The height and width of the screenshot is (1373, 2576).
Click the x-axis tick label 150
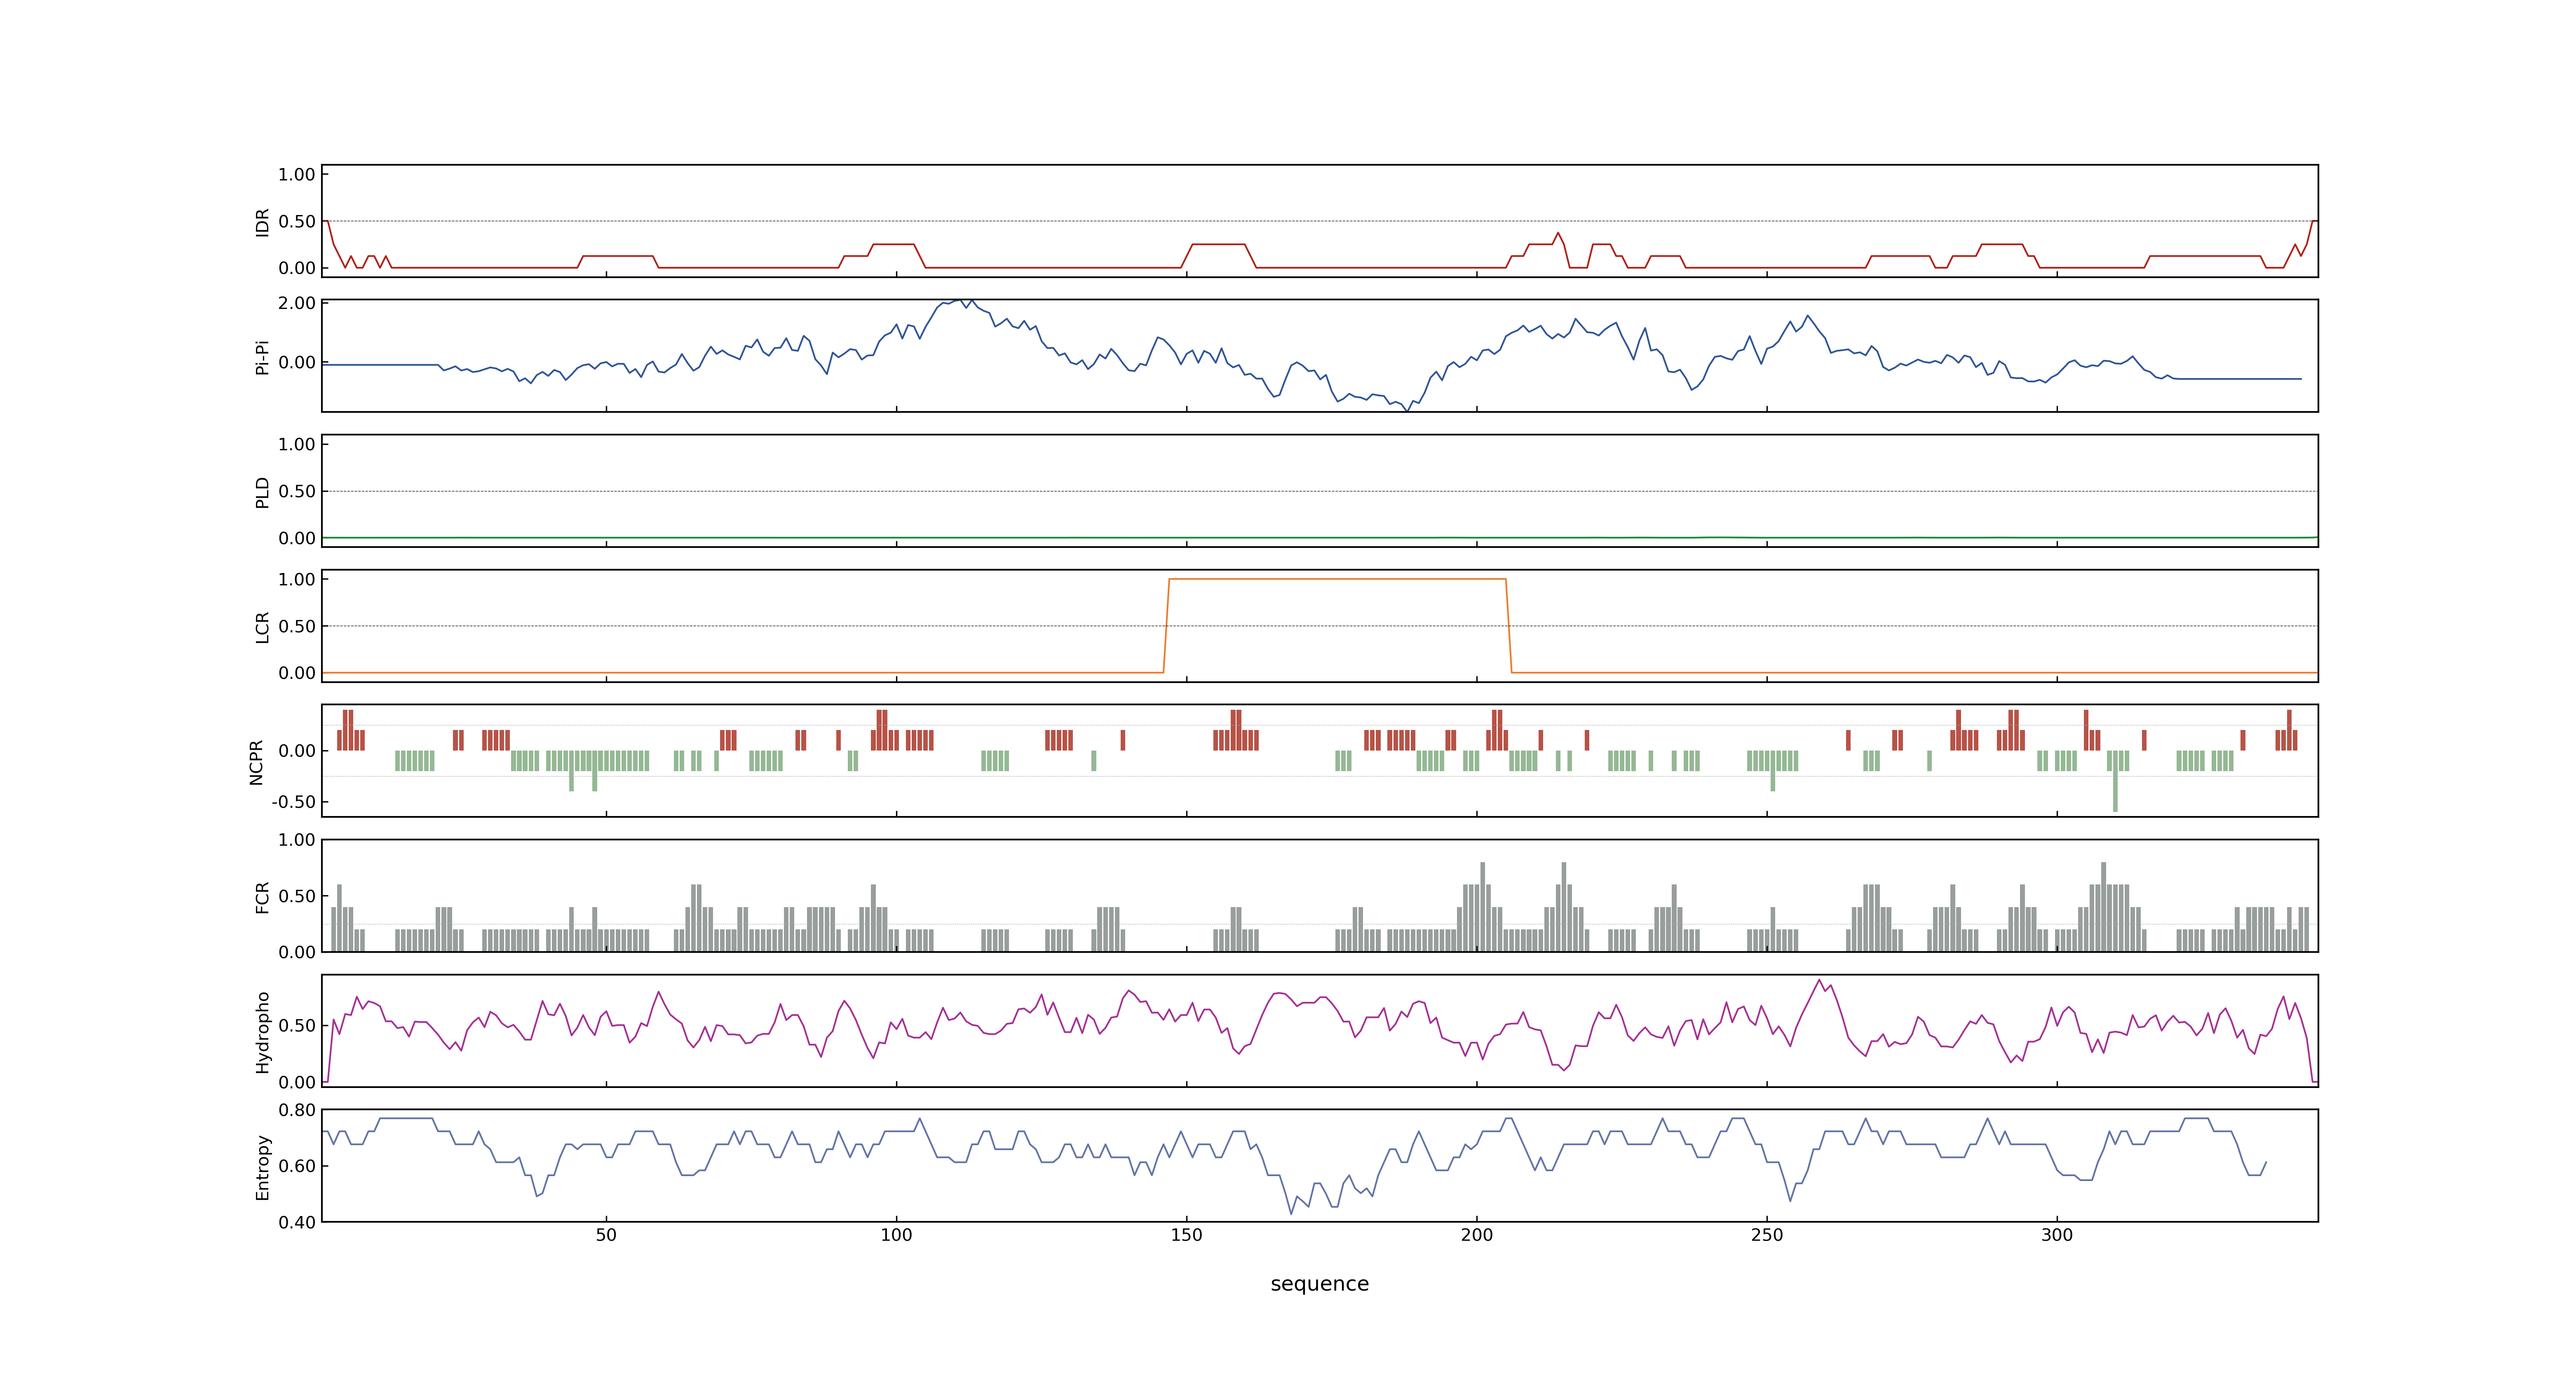1187,1234
